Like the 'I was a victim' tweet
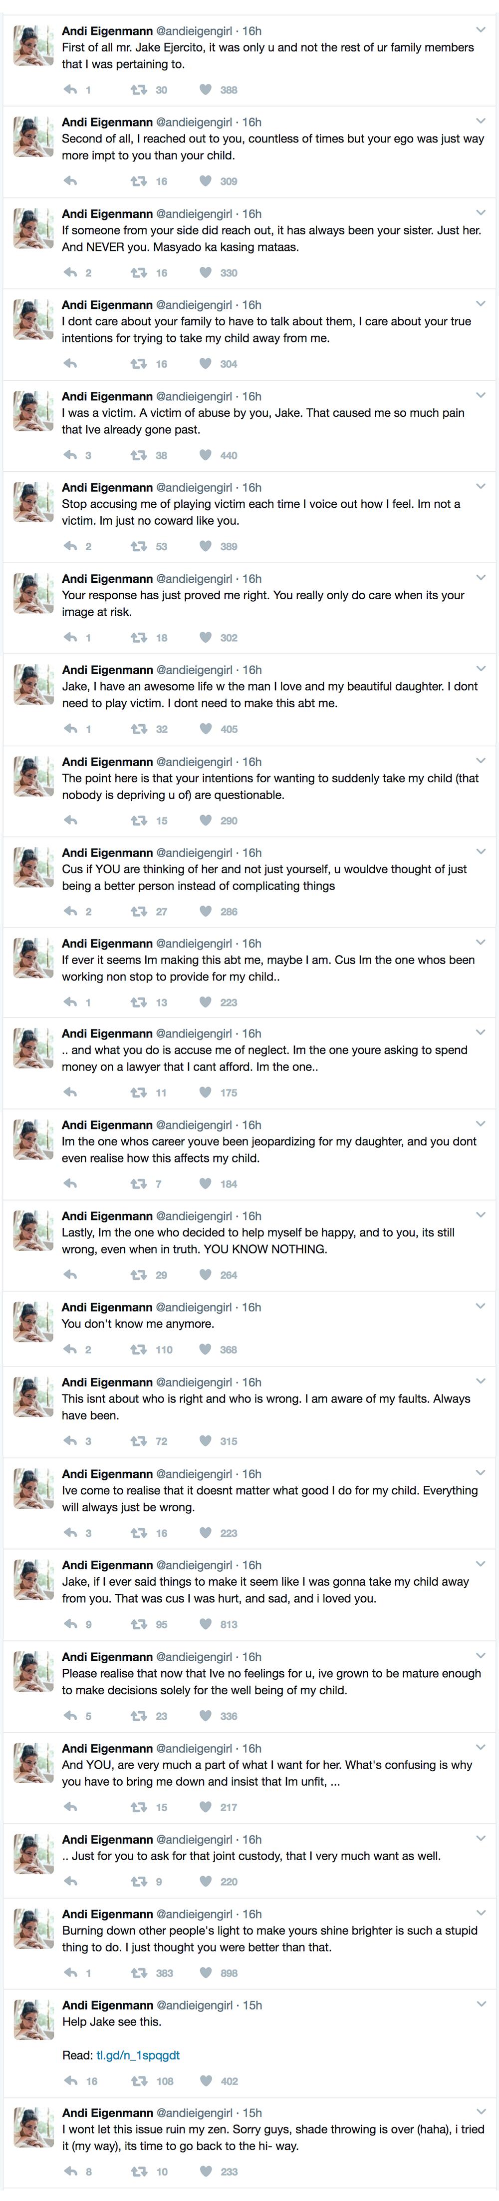Viewport: 499px width, 2201px height. (205, 455)
